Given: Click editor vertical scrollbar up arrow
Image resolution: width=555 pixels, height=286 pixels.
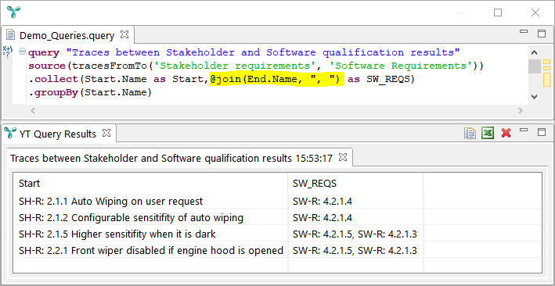Looking at the screenshot, I should pyautogui.click(x=535, y=53).
